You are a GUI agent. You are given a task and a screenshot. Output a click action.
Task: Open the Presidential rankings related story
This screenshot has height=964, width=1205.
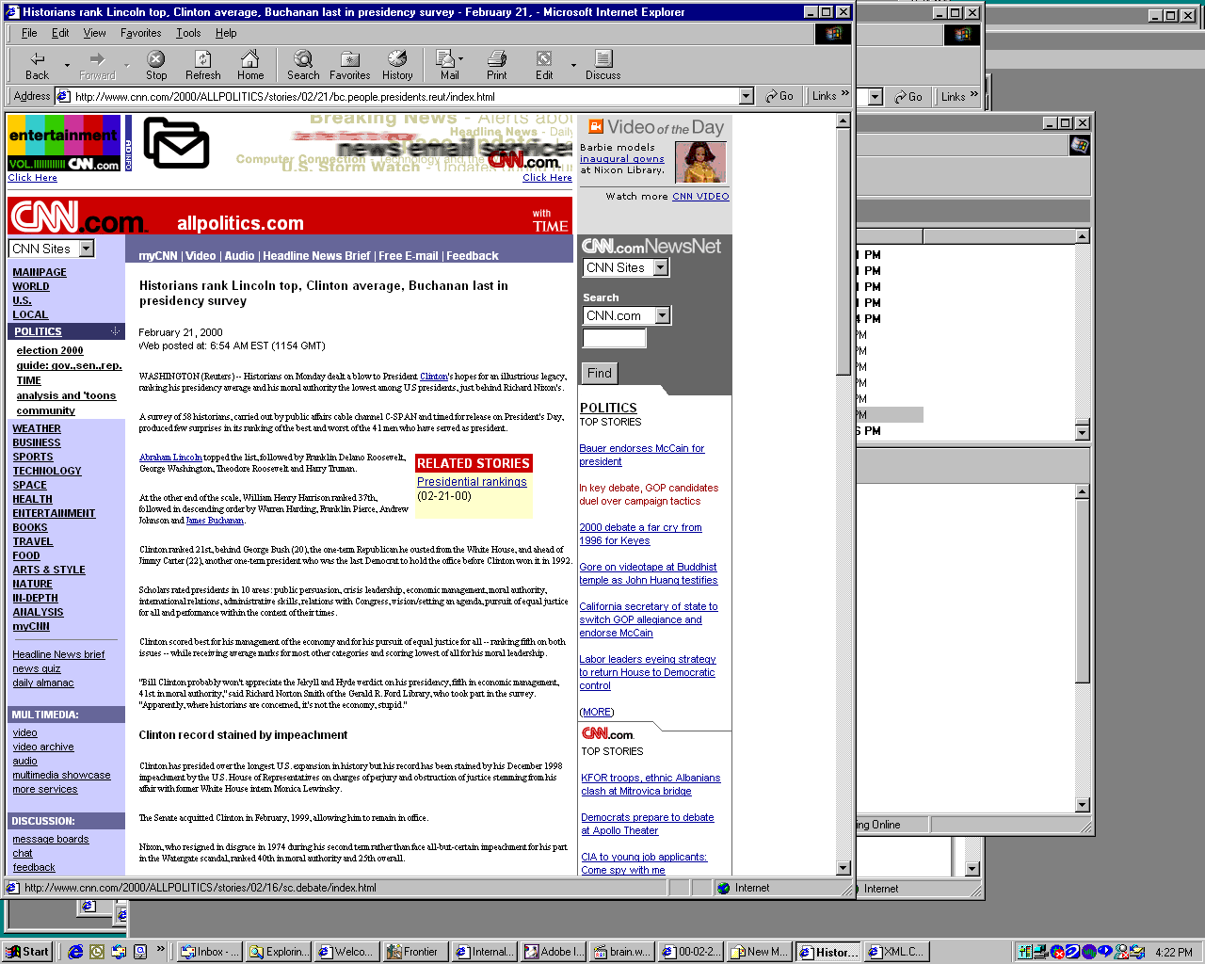472,482
